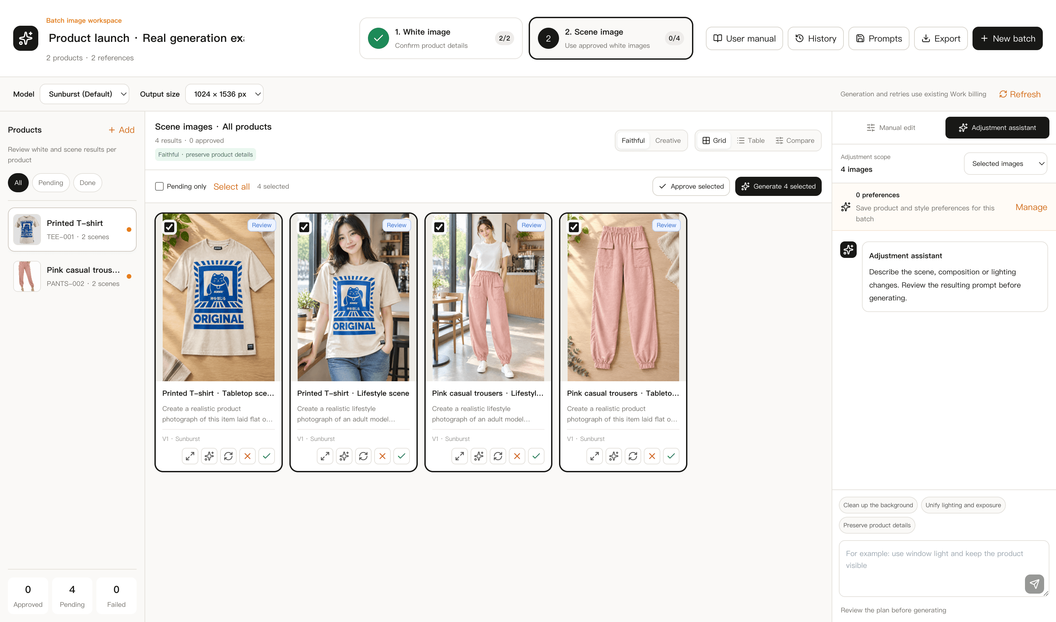Start a New batch
The height and width of the screenshot is (622, 1056).
point(1007,39)
